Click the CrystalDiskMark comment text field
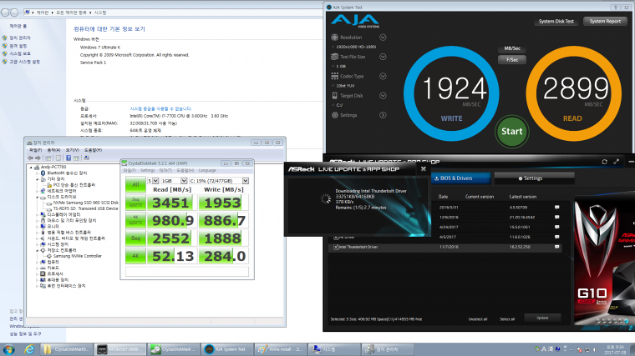Viewport: 635px width, 356px height. [186, 272]
